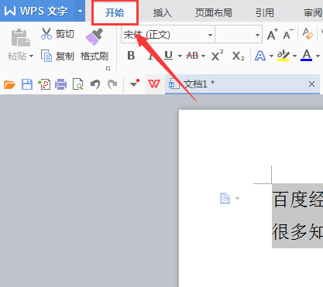Viewport: 323px width, 287px height.
Task: Copy selection with the 复制 button
Action: (x=57, y=56)
